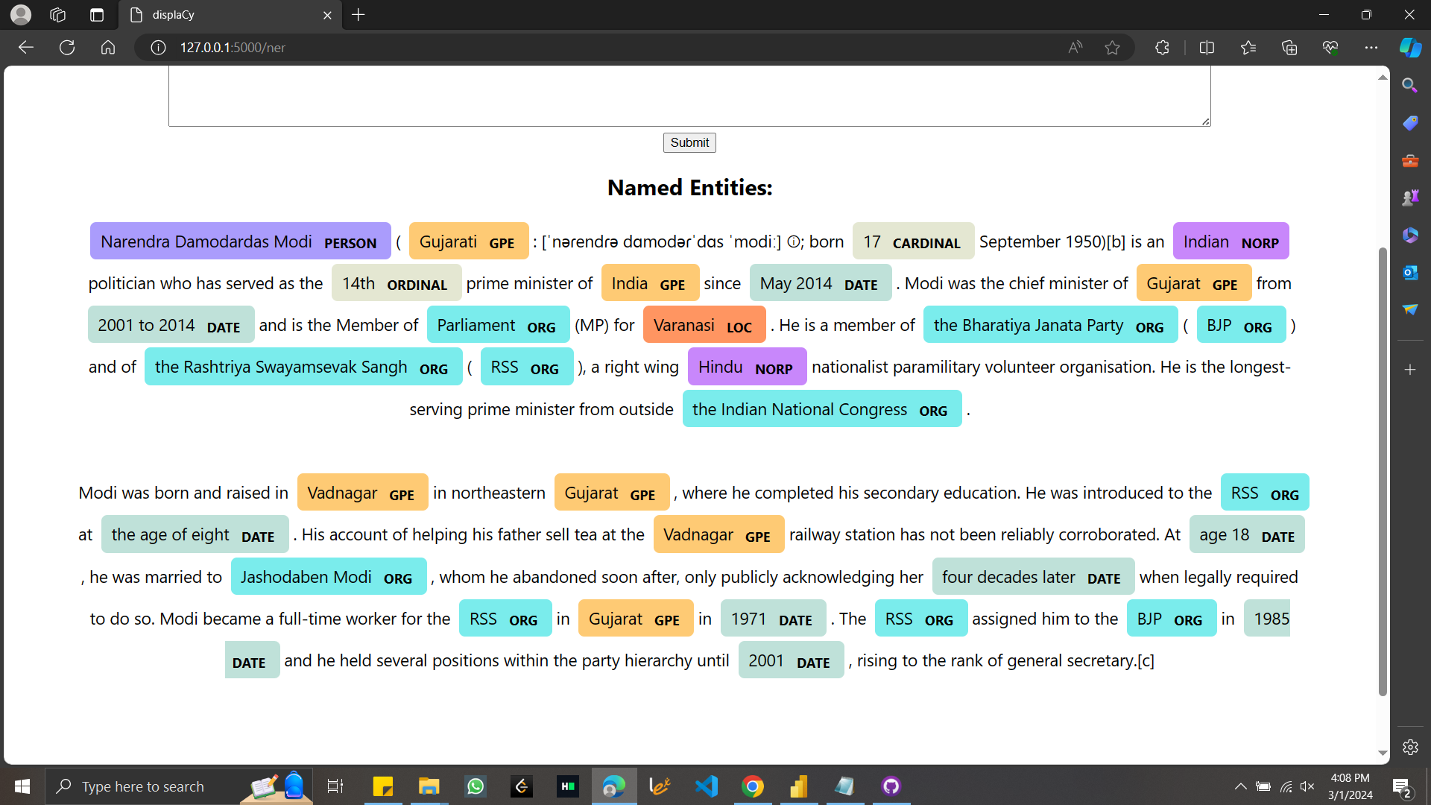Open sidebar Outlook icon

(1409, 272)
